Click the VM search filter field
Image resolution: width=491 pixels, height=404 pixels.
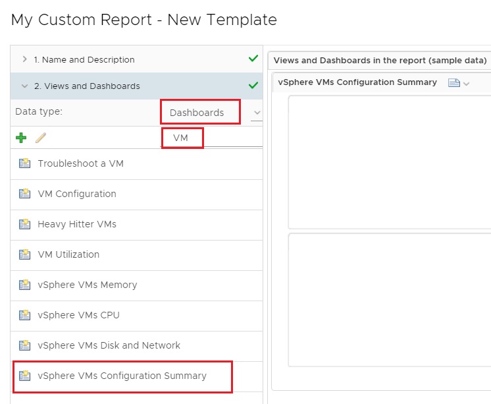click(212, 138)
